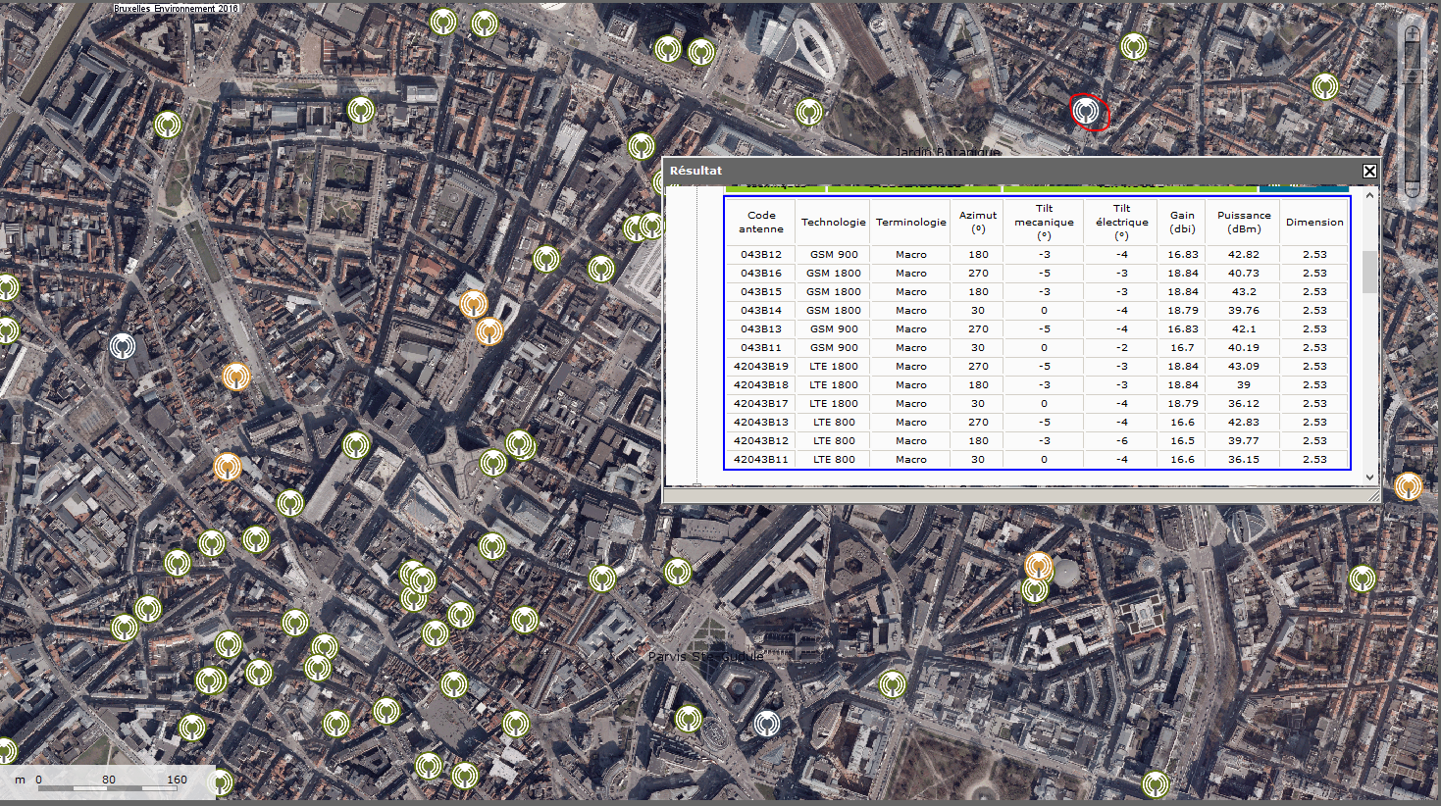Screen dimensions: 1441x806
Task: Click the Azimut column header
Action: coord(978,222)
